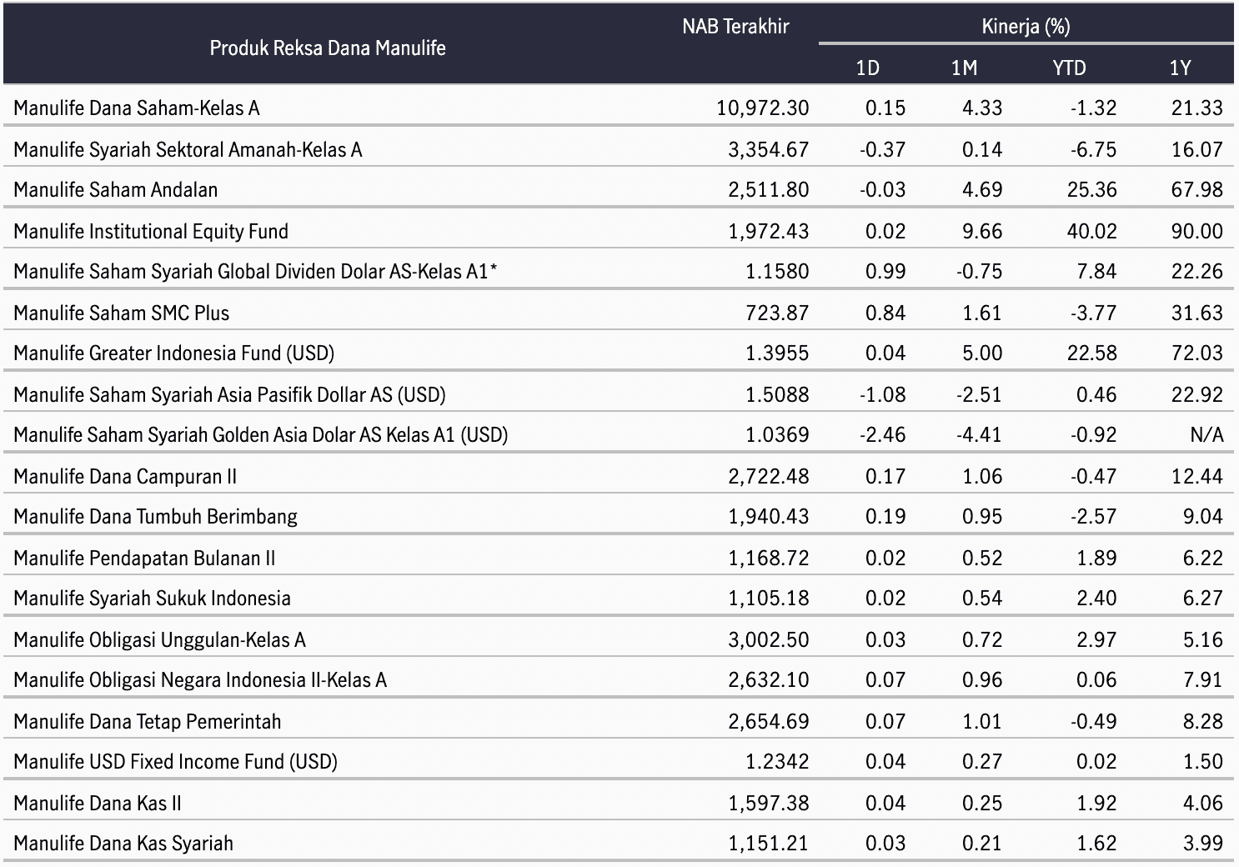The height and width of the screenshot is (867, 1239).
Task: Select 'Manulife Dana Tetap Pemerintah' fund name
Action: 148,721
